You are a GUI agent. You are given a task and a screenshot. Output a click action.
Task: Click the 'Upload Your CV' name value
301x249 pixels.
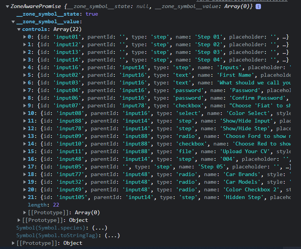click(245, 152)
